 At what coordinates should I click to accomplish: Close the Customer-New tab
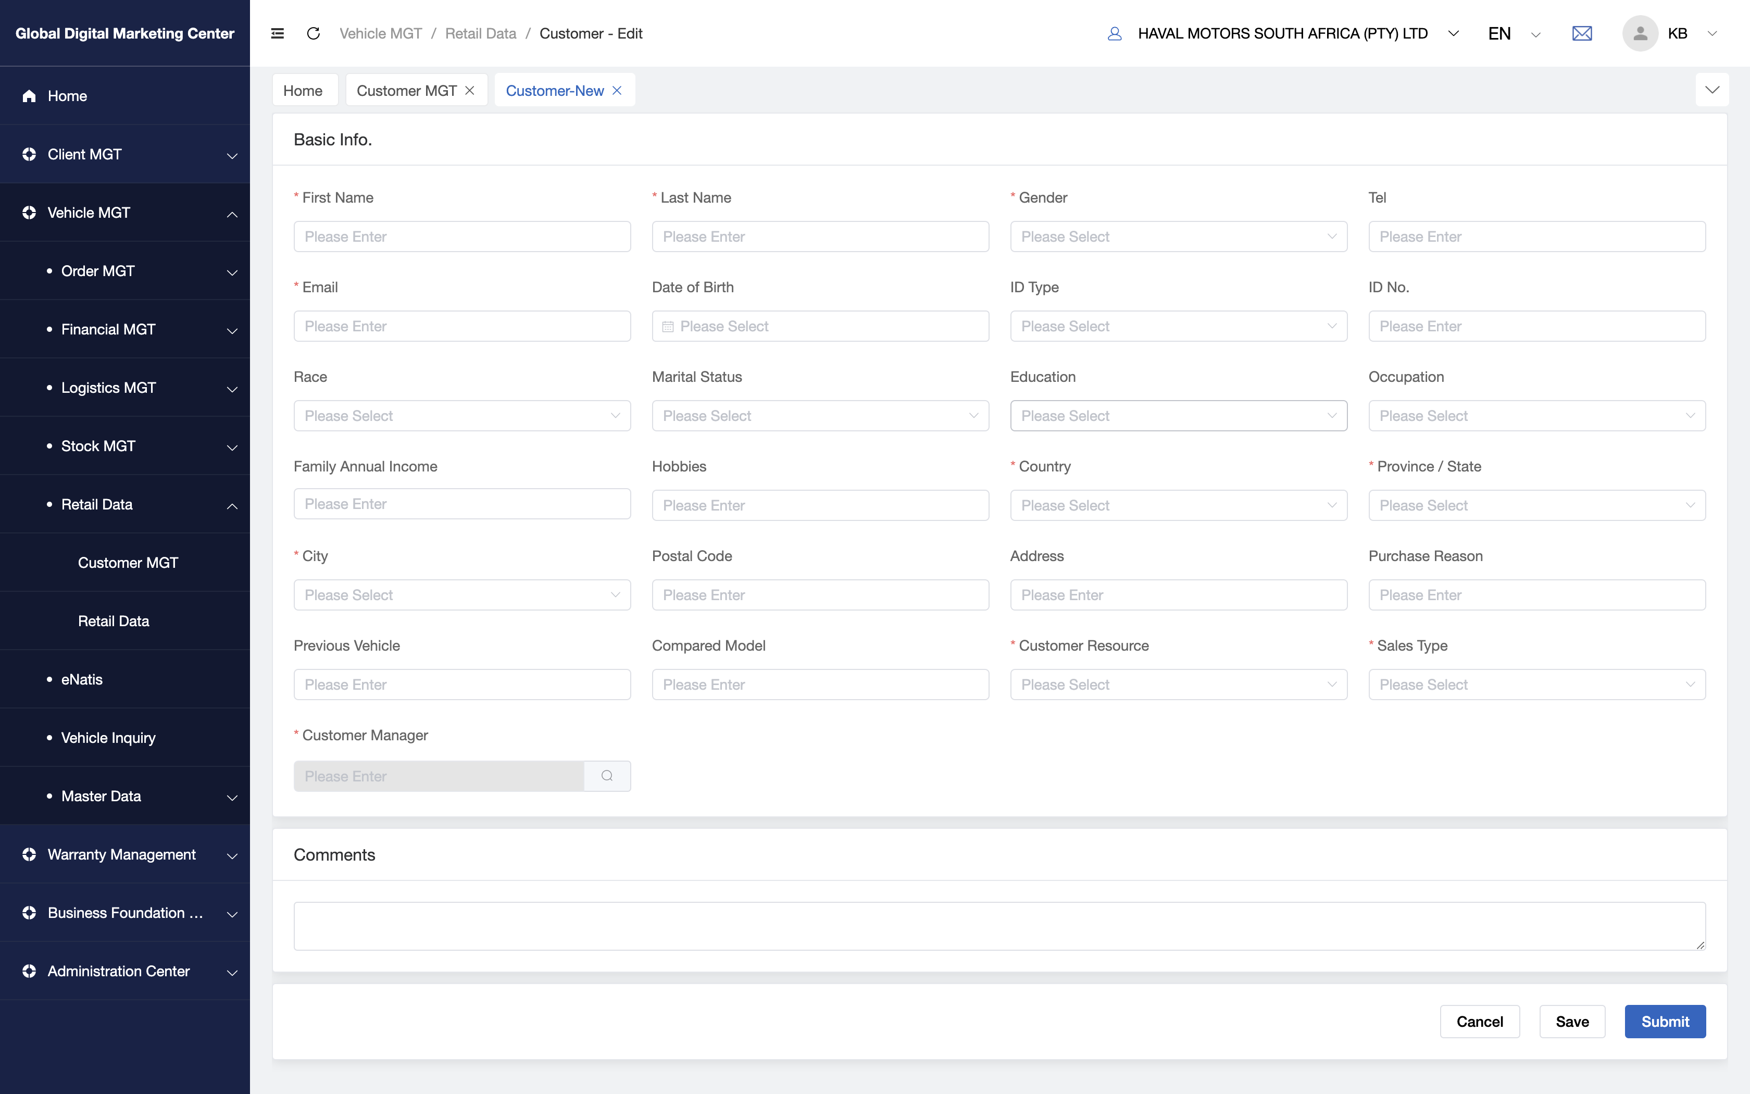coord(617,91)
